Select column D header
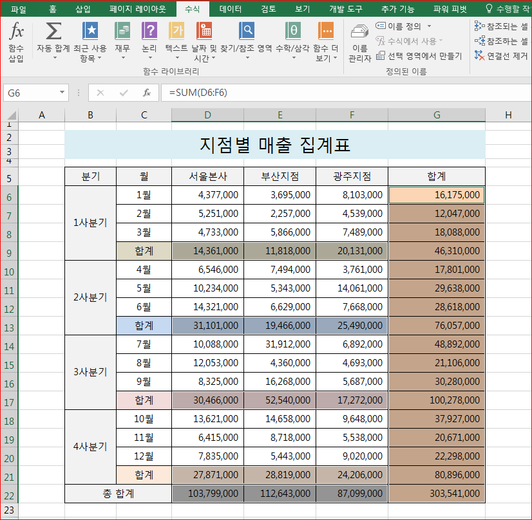532x520 pixels. tap(207, 115)
